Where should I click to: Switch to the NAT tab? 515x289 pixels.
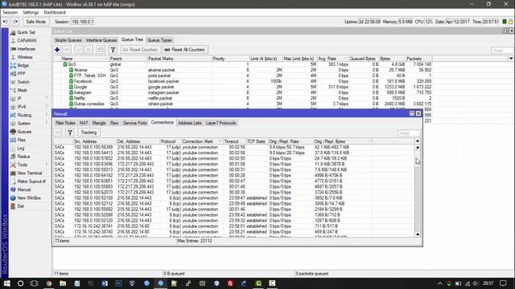tap(84, 123)
